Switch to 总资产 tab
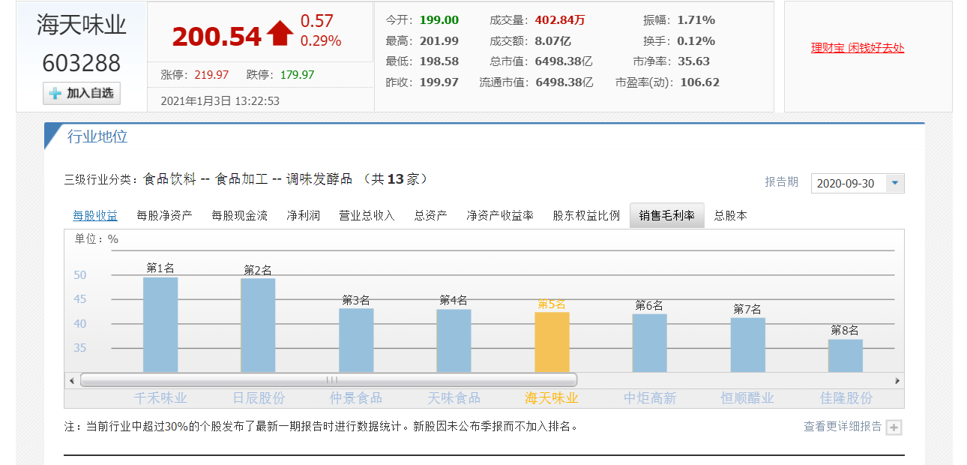 (430, 215)
